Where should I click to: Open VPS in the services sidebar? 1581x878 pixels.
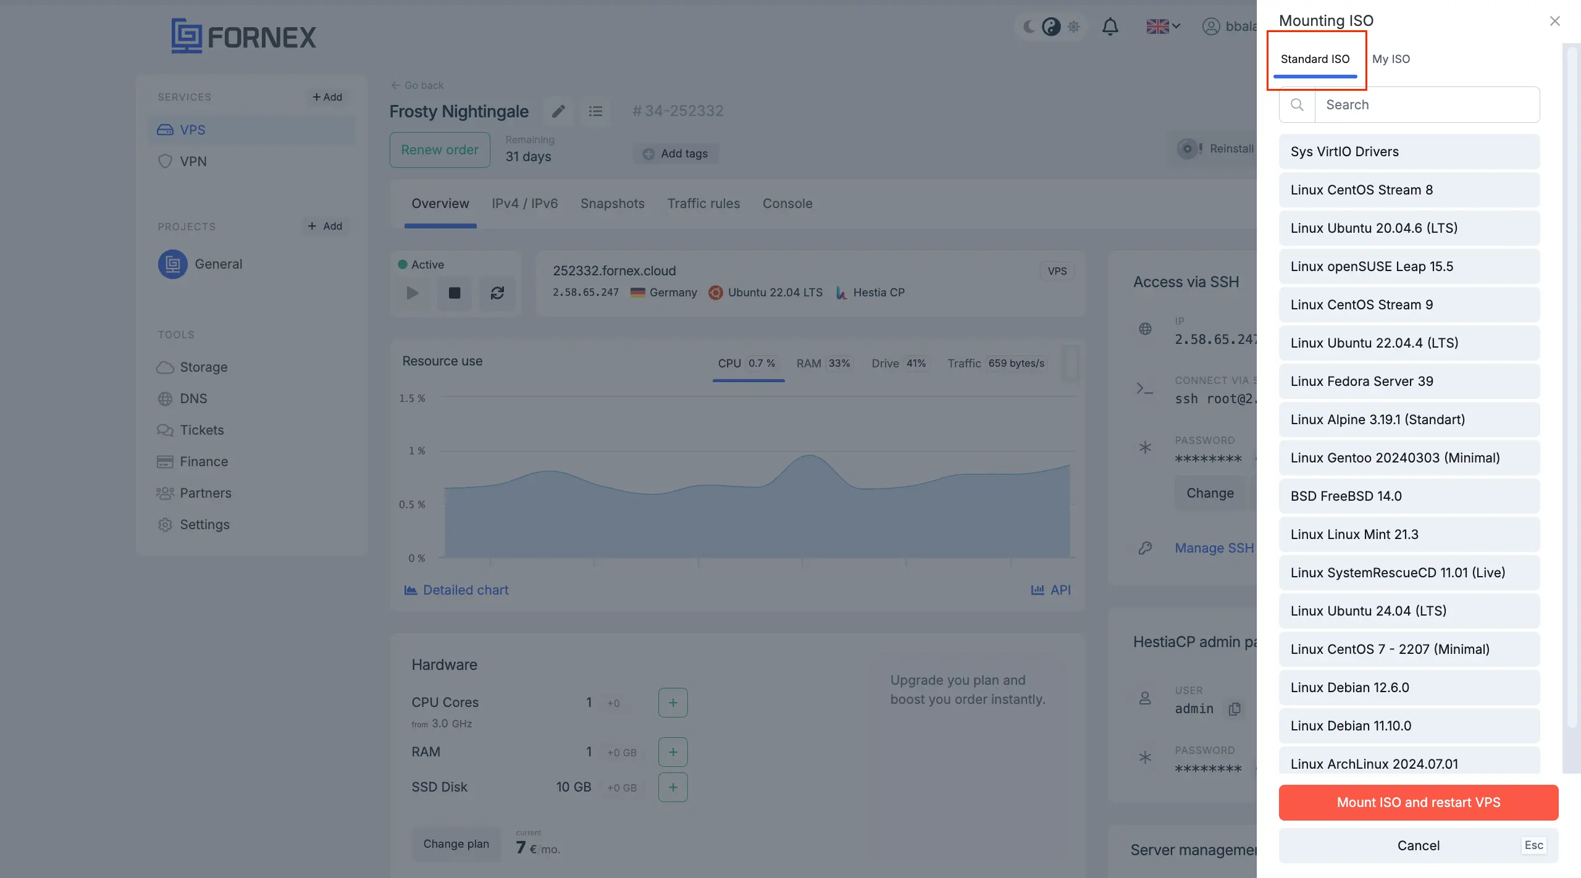pos(252,130)
